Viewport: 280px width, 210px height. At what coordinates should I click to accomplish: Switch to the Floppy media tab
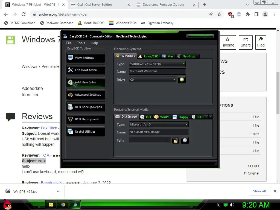pyautogui.click(x=180, y=117)
